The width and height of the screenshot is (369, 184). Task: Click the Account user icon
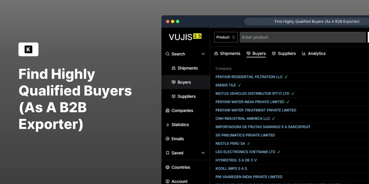pos(168,181)
